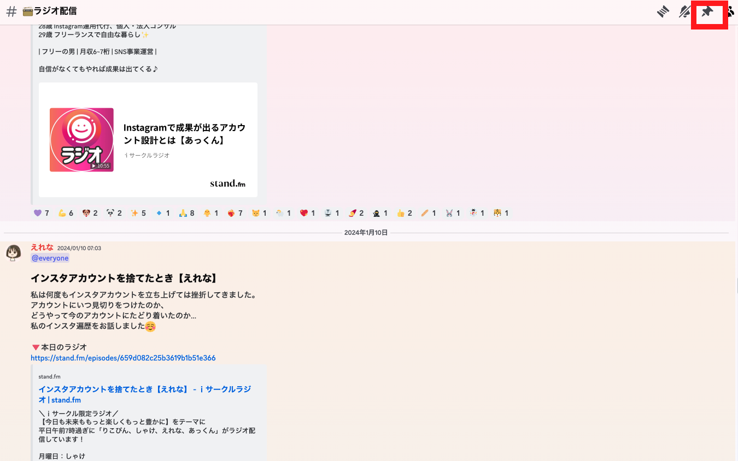Click the username えれな above the message
The image size is (738, 461).
point(42,247)
